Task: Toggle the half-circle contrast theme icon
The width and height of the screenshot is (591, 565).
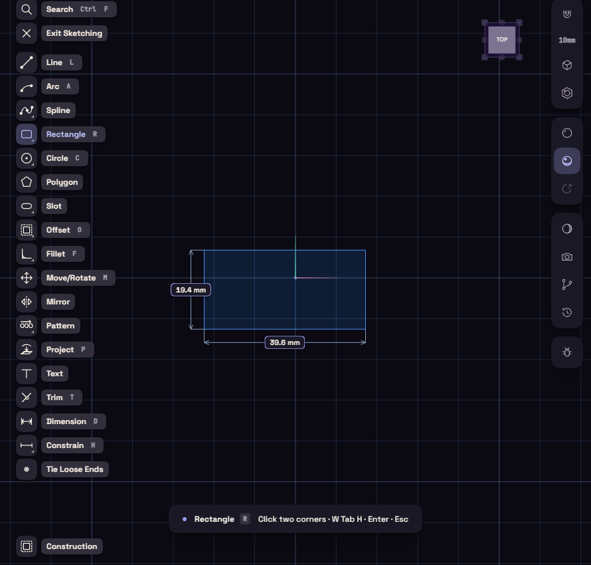Action: pos(567,229)
